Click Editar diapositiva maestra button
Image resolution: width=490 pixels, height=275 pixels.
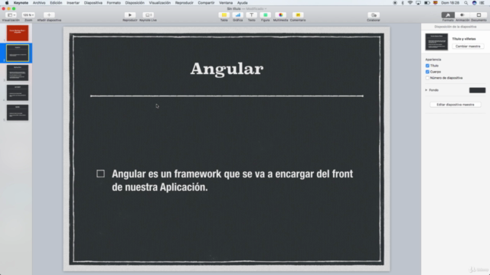pyautogui.click(x=456, y=105)
